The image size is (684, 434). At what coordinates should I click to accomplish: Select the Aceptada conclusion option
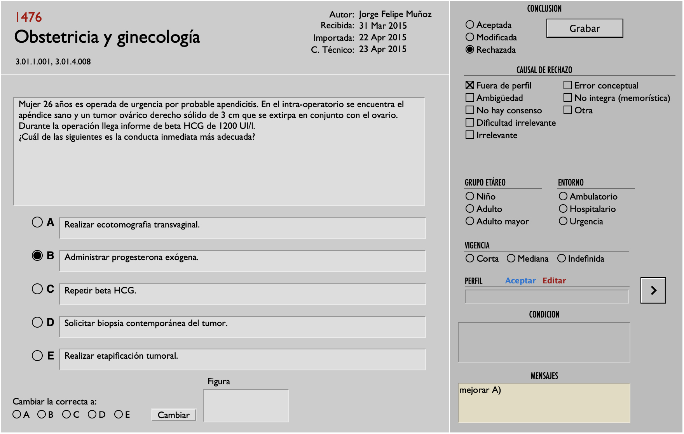point(469,25)
